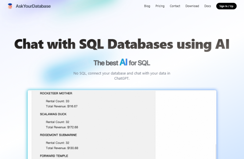The width and height of the screenshot is (244, 159).
Task: Click the 'Total Revenue: $130.68' line
Action: coord(62,148)
